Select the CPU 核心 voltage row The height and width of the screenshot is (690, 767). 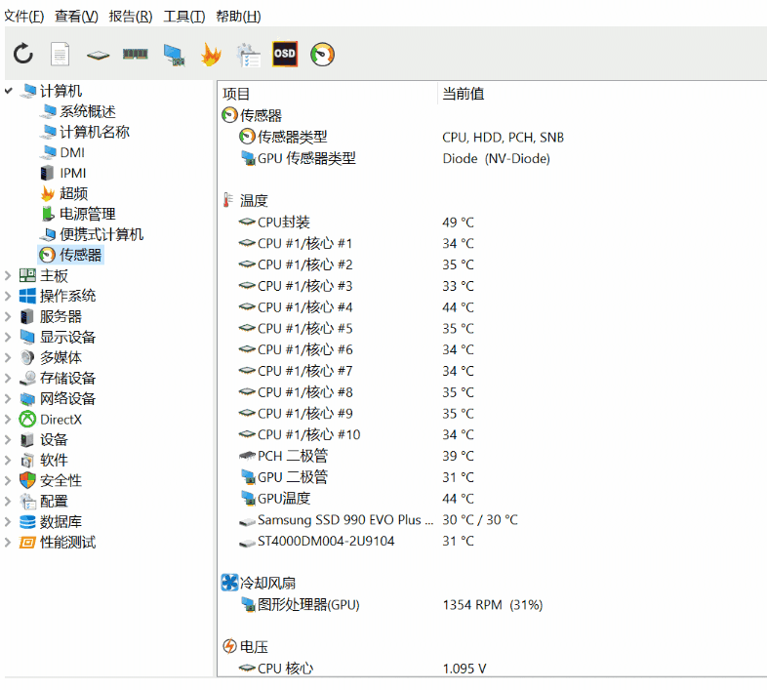click(491, 669)
